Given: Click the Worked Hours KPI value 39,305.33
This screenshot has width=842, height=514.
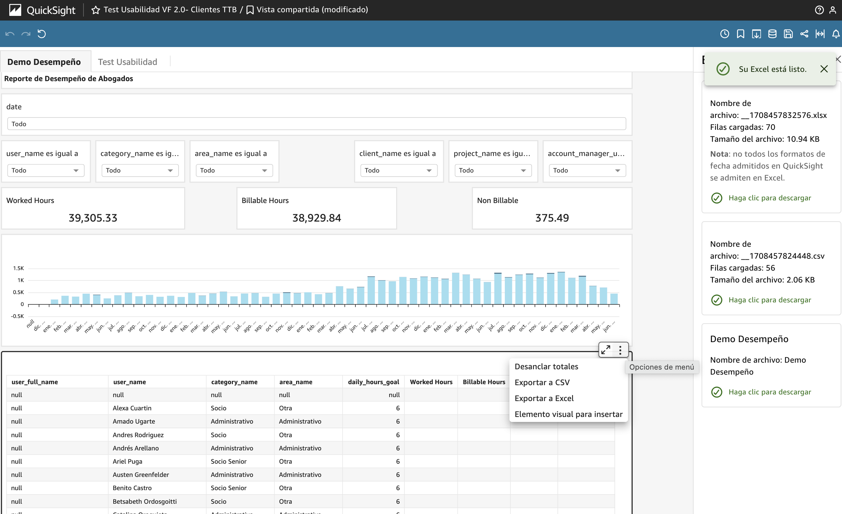Looking at the screenshot, I should point(93,218).
